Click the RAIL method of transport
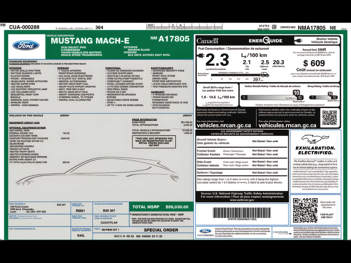This screenshot has width=351, height=263. click(x=81, y=235)
